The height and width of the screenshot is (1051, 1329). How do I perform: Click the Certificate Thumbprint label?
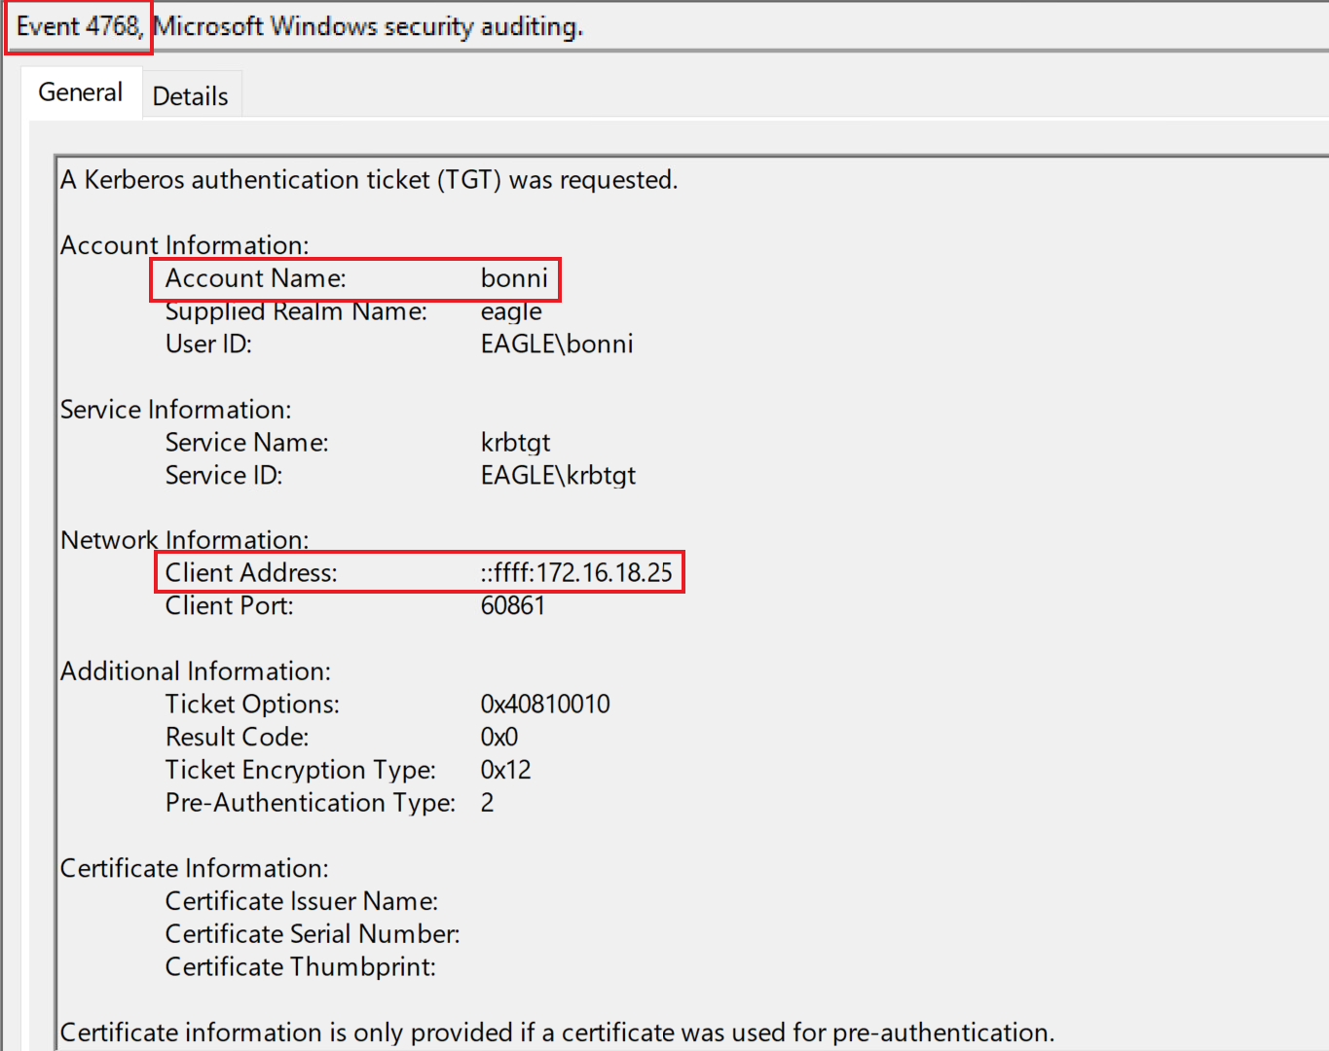coord(301,967)
